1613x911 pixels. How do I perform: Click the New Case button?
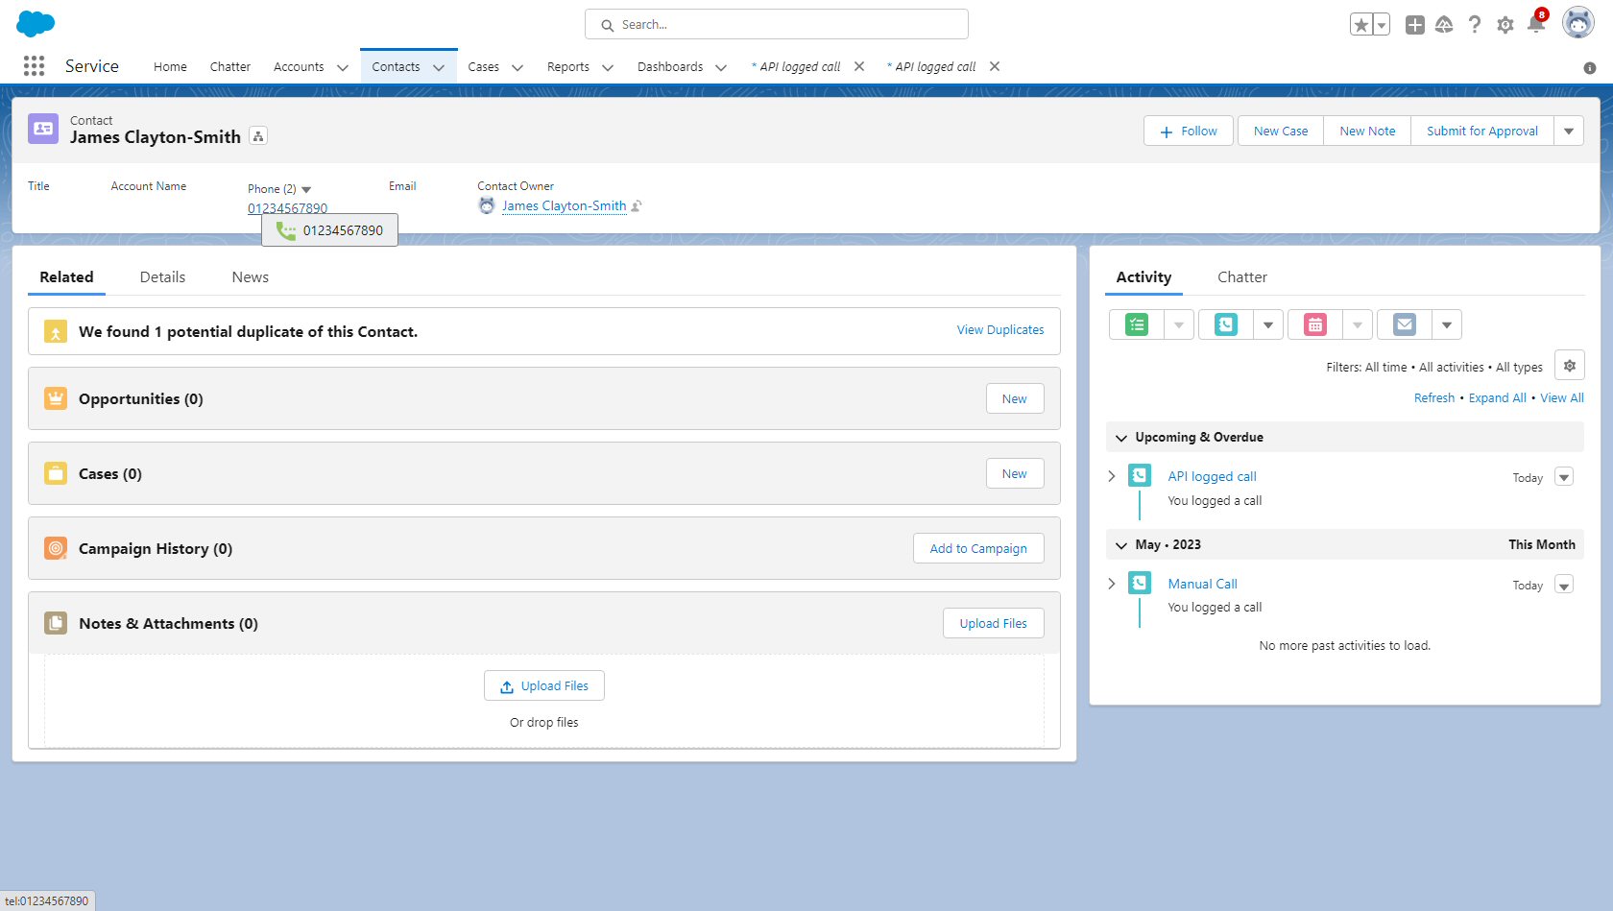coord(1281,131)
